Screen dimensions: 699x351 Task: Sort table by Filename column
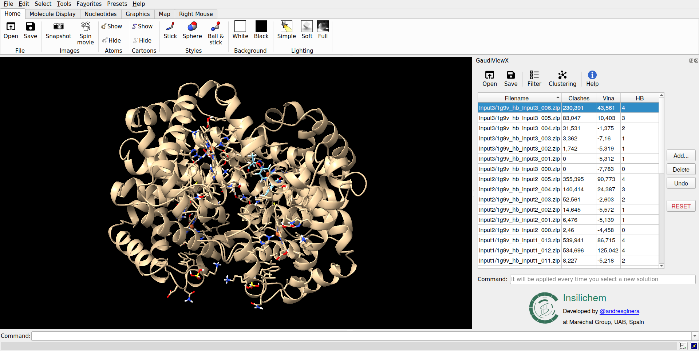coord(520,98)
